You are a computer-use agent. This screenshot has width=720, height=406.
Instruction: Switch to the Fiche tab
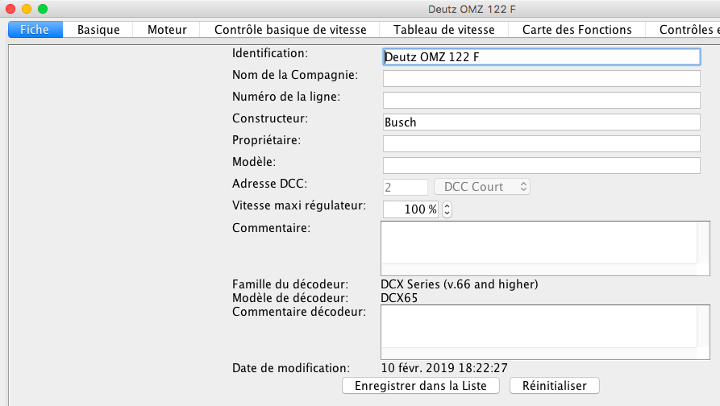click(35, 29)
